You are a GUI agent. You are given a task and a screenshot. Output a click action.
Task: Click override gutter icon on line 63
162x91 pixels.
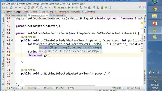pos(12,40)
